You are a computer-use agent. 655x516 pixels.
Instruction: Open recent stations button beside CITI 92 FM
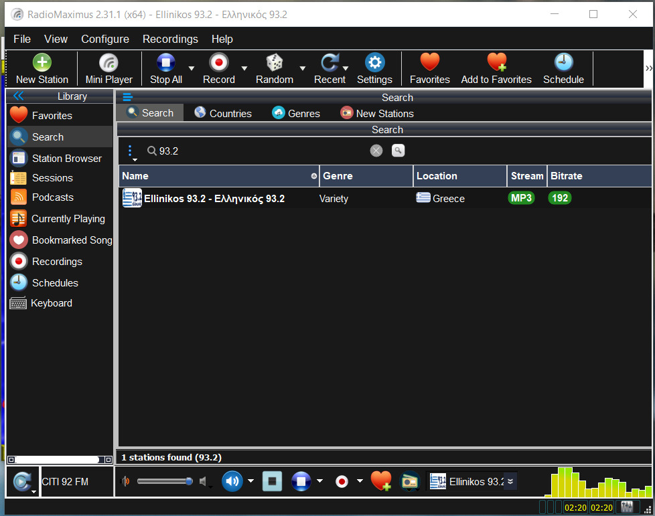[x=23, y=482]
